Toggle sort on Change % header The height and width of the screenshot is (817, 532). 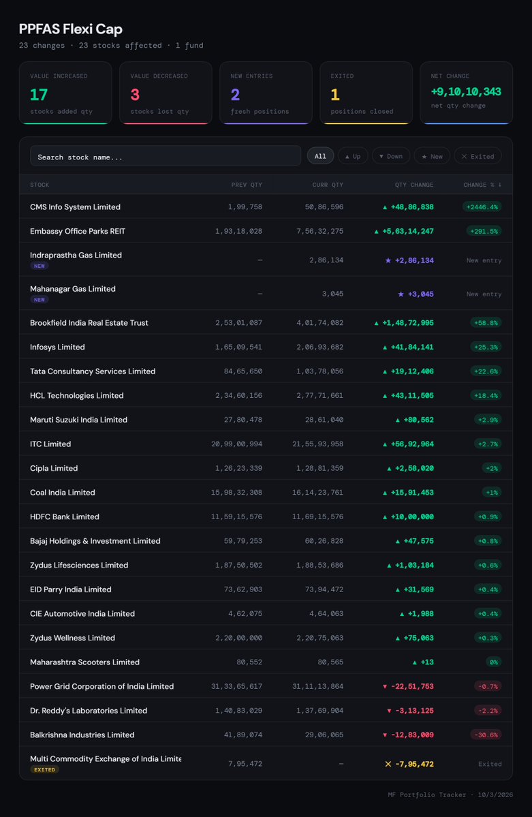click(x=482, y=185)
